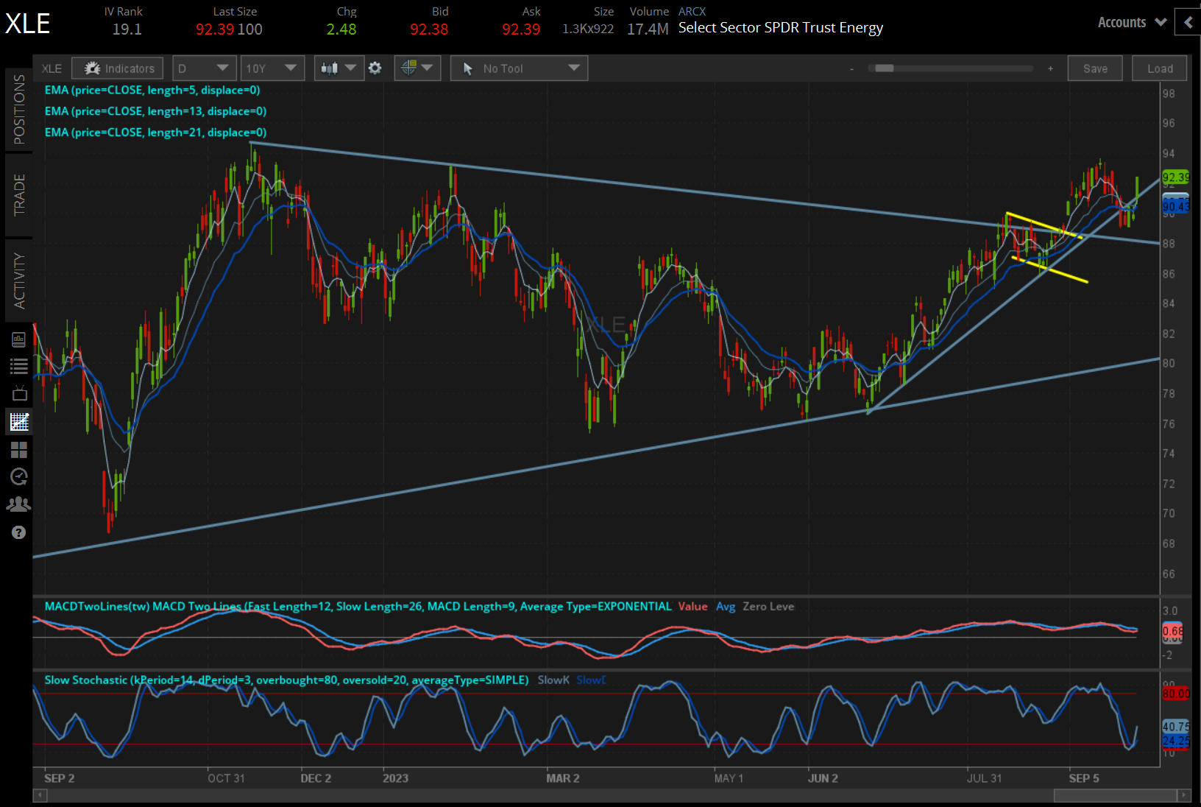Select the chart icon in the left sidebar
This screenshot has width=1201, height=807.
tap(19, 421)
